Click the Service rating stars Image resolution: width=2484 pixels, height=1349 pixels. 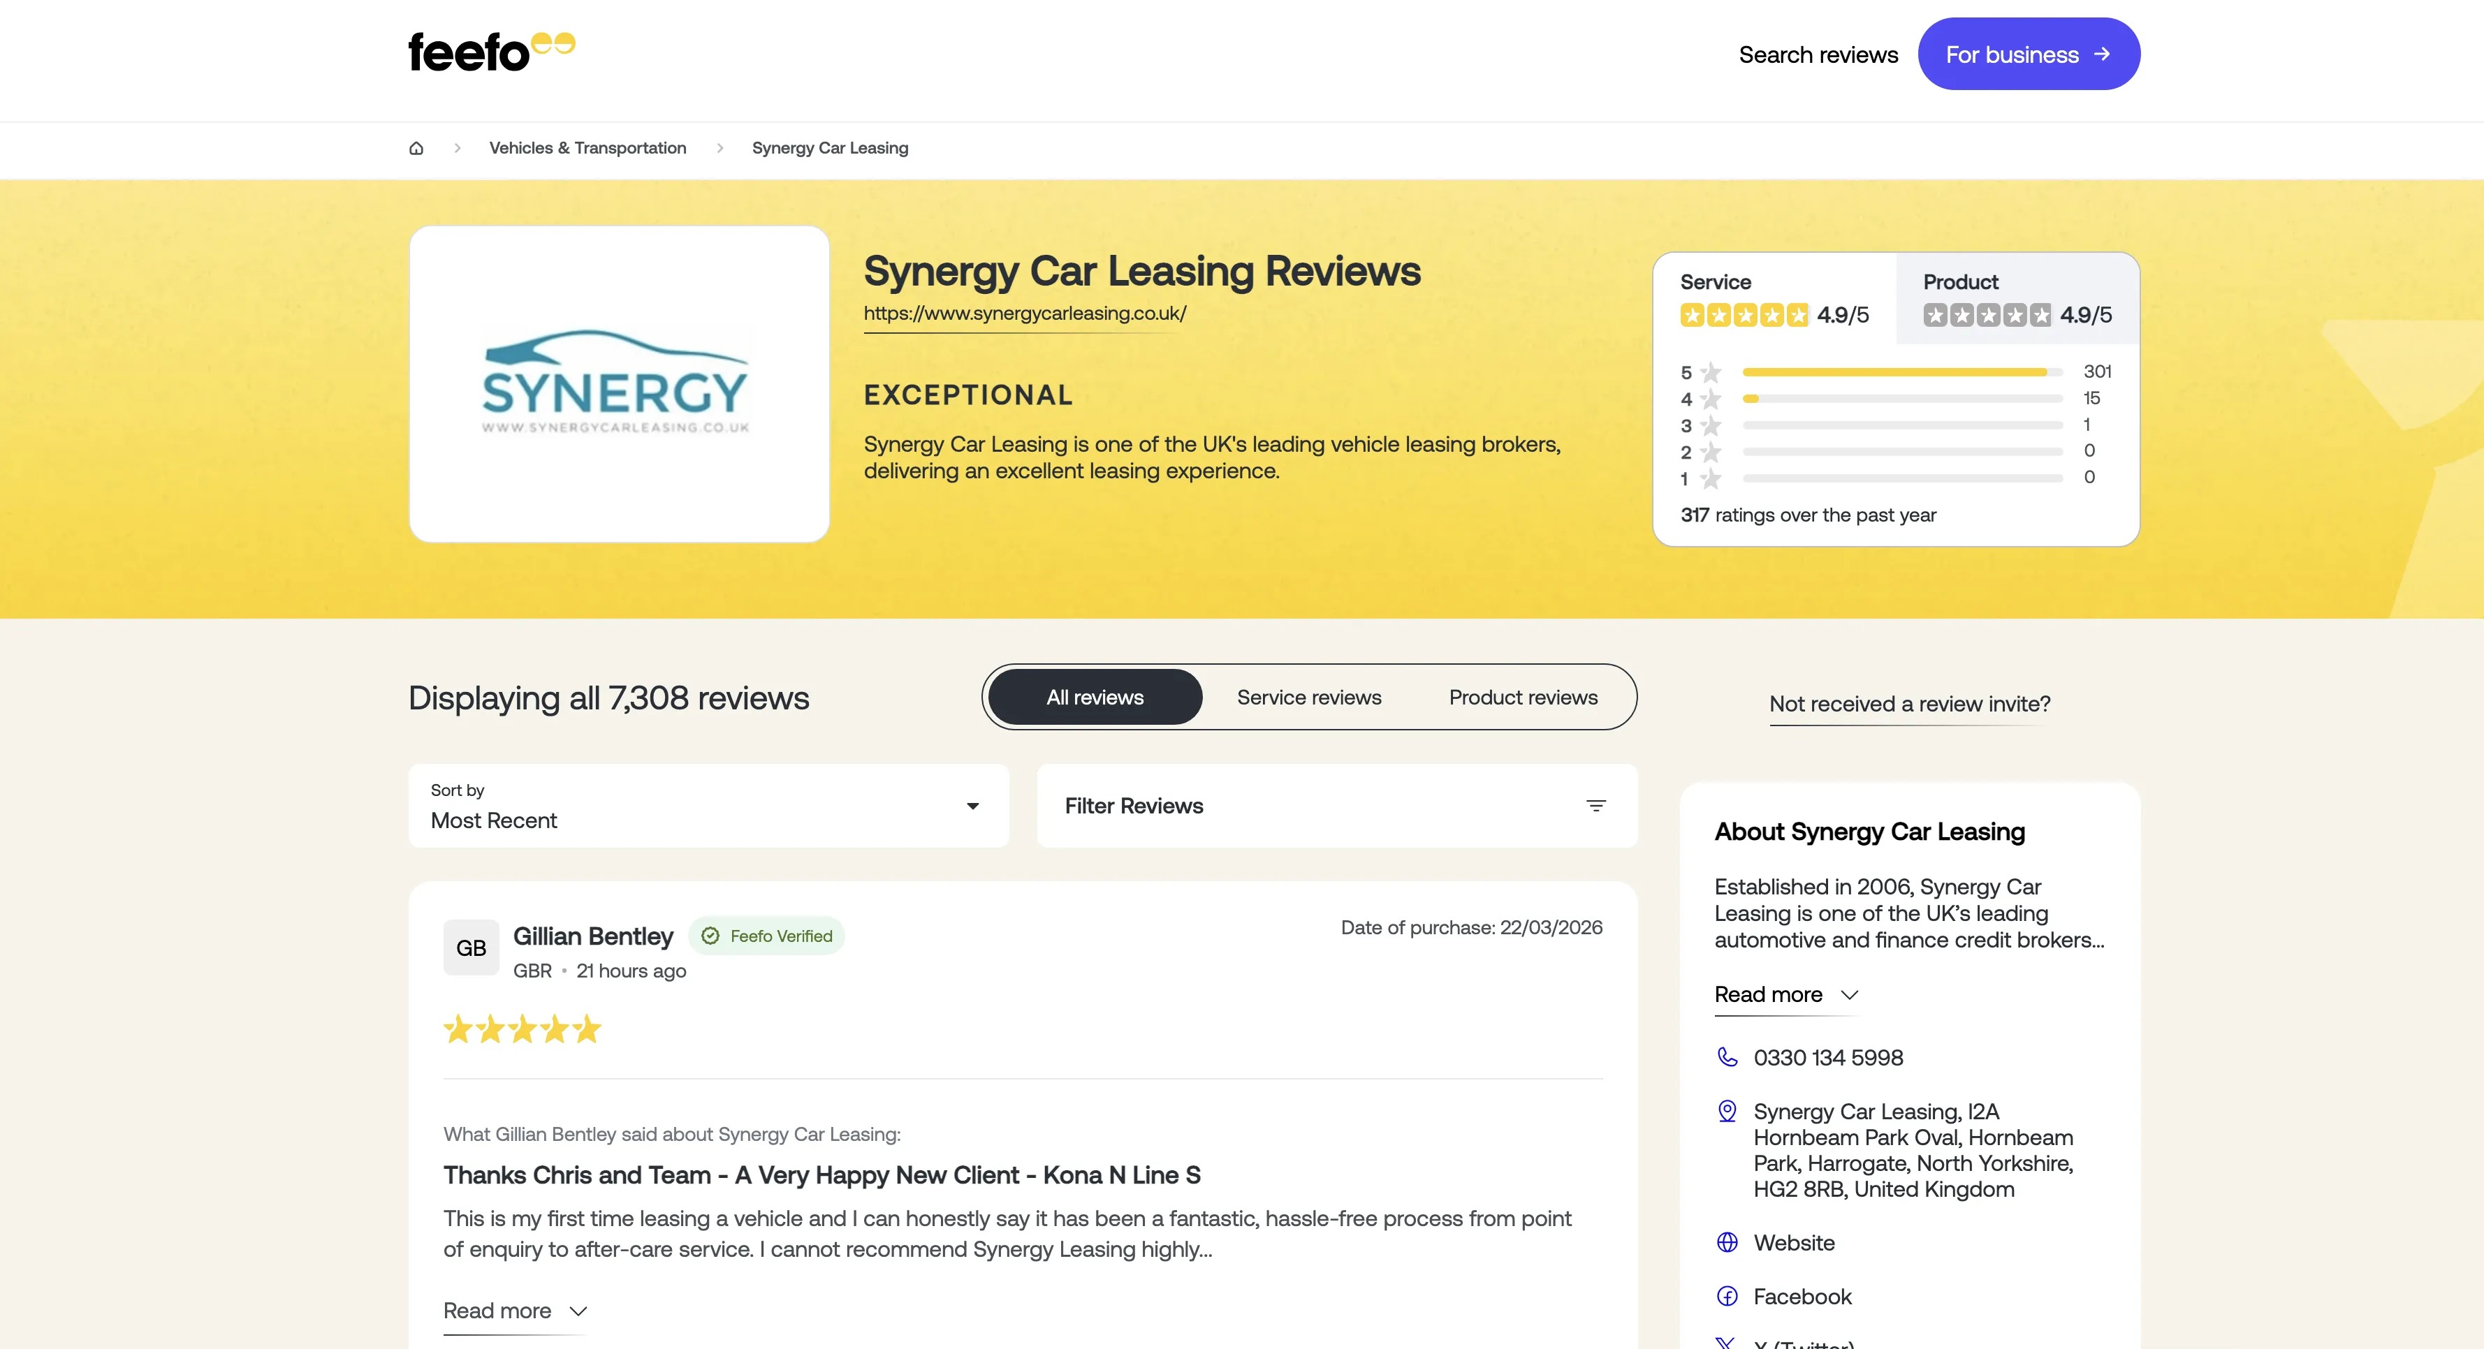pyautogui.click(x=1744, y=315)
